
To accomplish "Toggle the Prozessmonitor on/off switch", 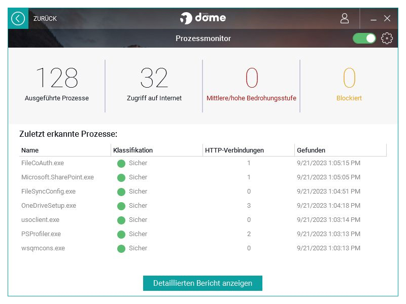I will click(364, 39).
